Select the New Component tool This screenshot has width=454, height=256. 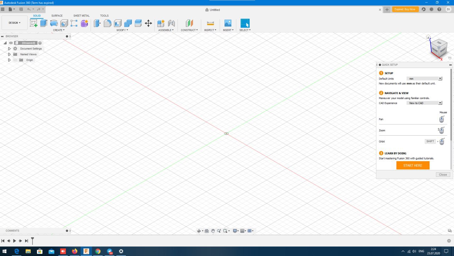pos(161,23)
